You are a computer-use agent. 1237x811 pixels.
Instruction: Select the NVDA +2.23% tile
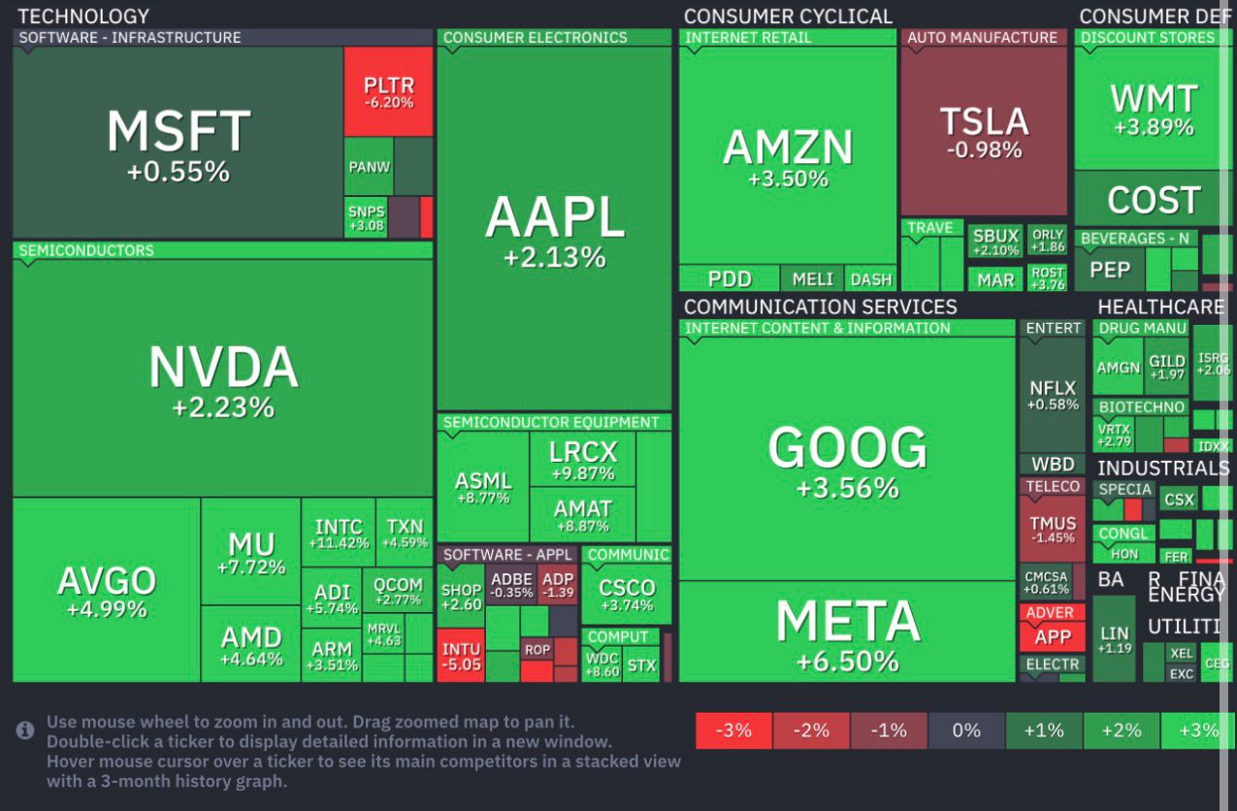point(222,380)
